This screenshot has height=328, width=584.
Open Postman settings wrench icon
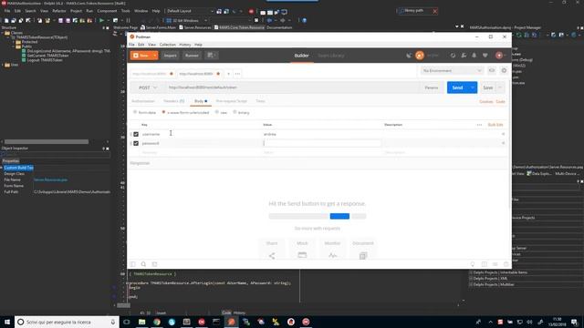point(464,56)
